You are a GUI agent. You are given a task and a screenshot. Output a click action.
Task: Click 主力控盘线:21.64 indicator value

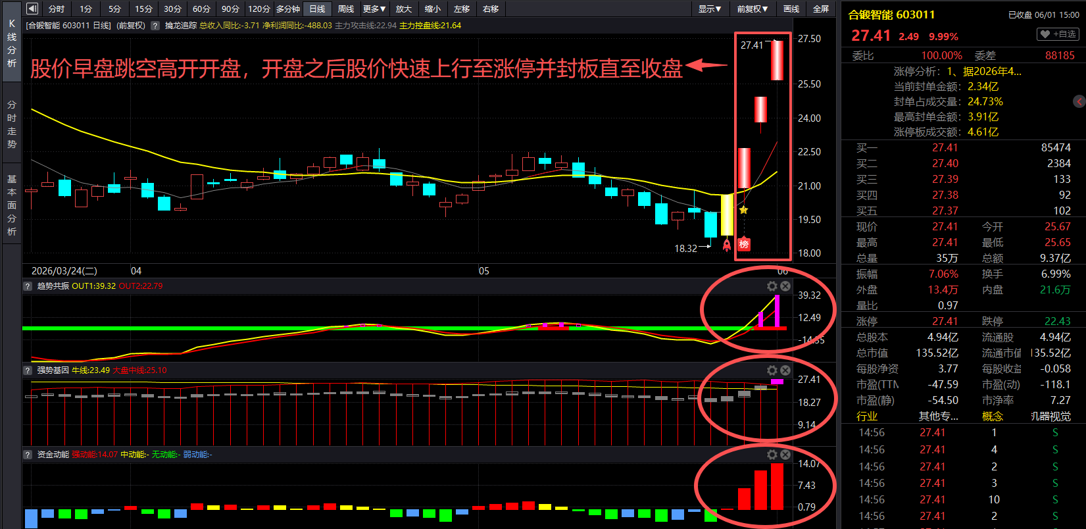tap(430, 26)
